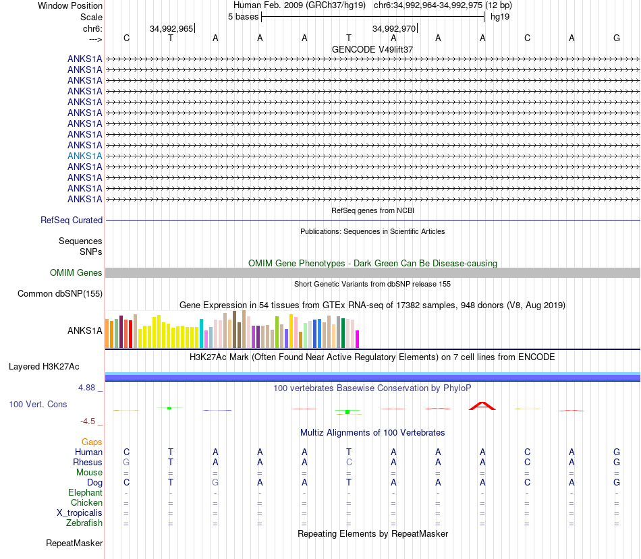Viewport: 641px width, 559px height.
Task: Select the X_tropicalis alignment row label
Action: (x=80, y=513)
